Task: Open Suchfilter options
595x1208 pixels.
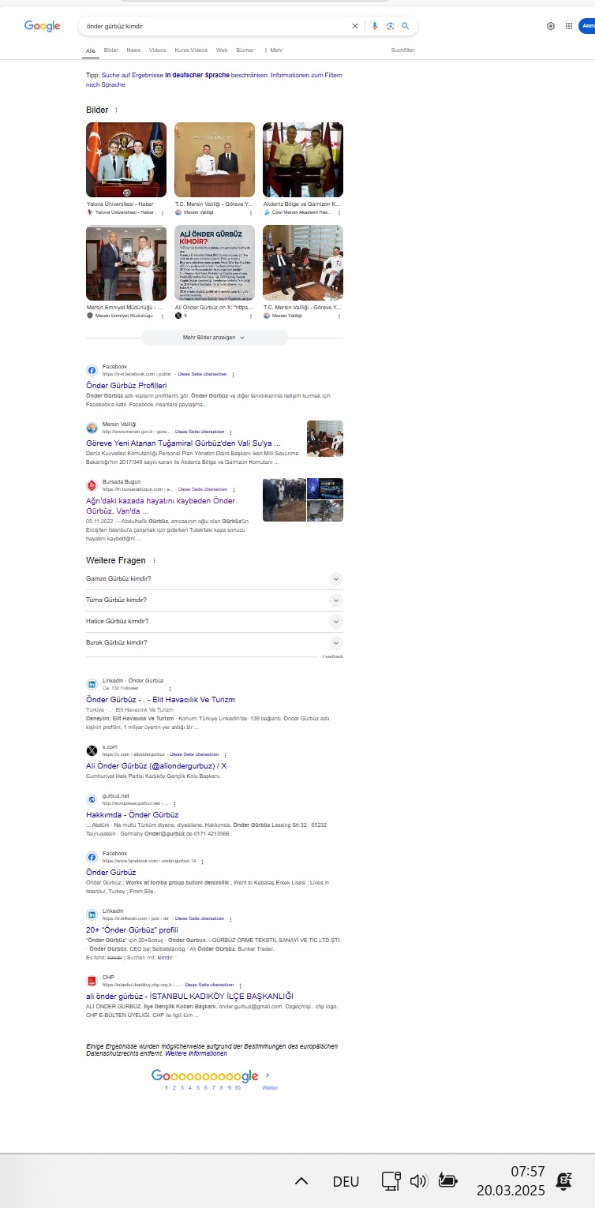Action: [x=402, y=50]
